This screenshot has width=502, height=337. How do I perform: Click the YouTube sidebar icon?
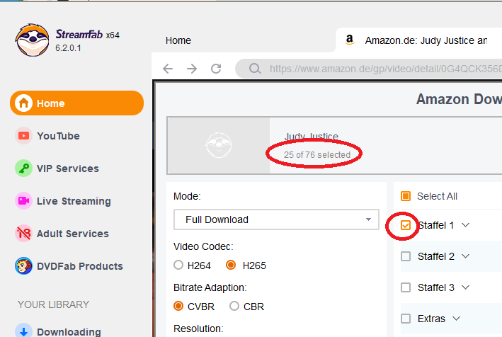click(x=24, y=136)
